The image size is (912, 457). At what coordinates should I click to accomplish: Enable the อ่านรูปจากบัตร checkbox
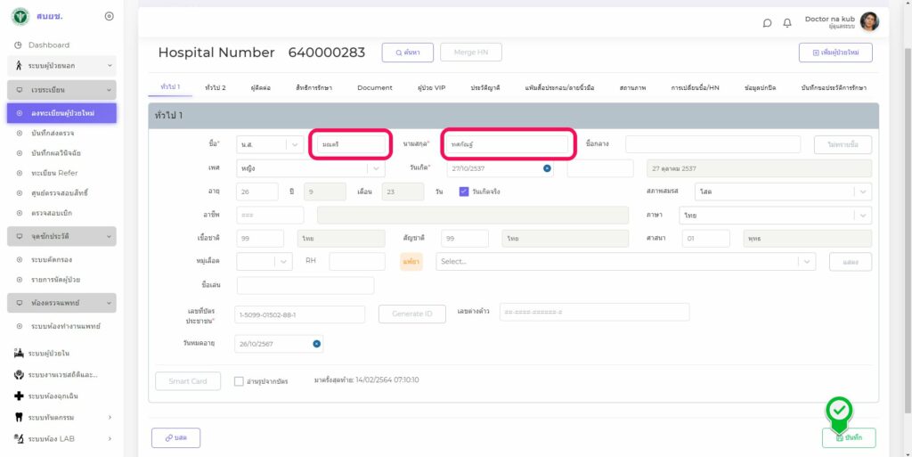click(x=239, y=381)
